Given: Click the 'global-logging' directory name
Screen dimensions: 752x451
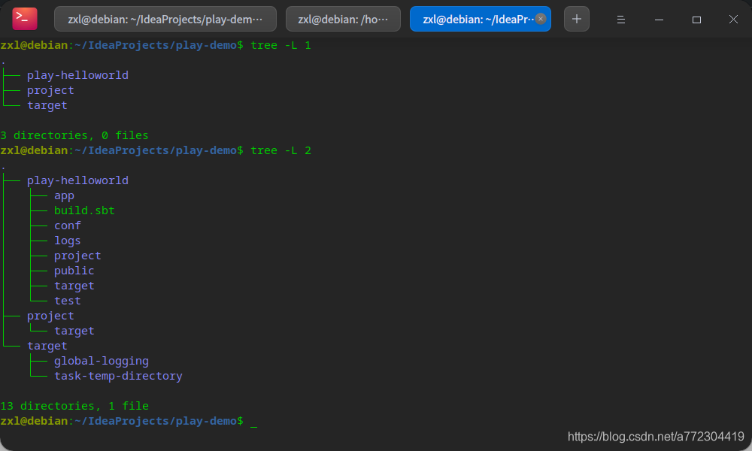Looking at the screenshot, I should coord(101,361).
